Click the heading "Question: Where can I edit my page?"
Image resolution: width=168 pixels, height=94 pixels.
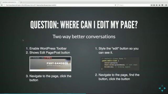84,25
